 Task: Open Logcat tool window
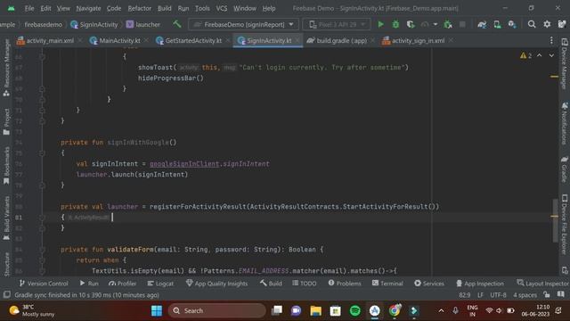[160, 284]
